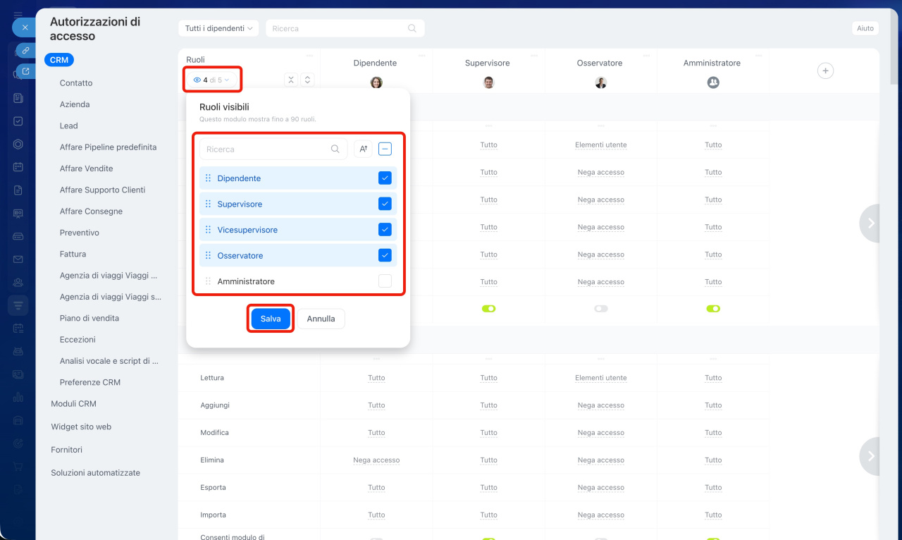
Task: Uncheck the Dipendente role checkbox
Action: point(385,178)
